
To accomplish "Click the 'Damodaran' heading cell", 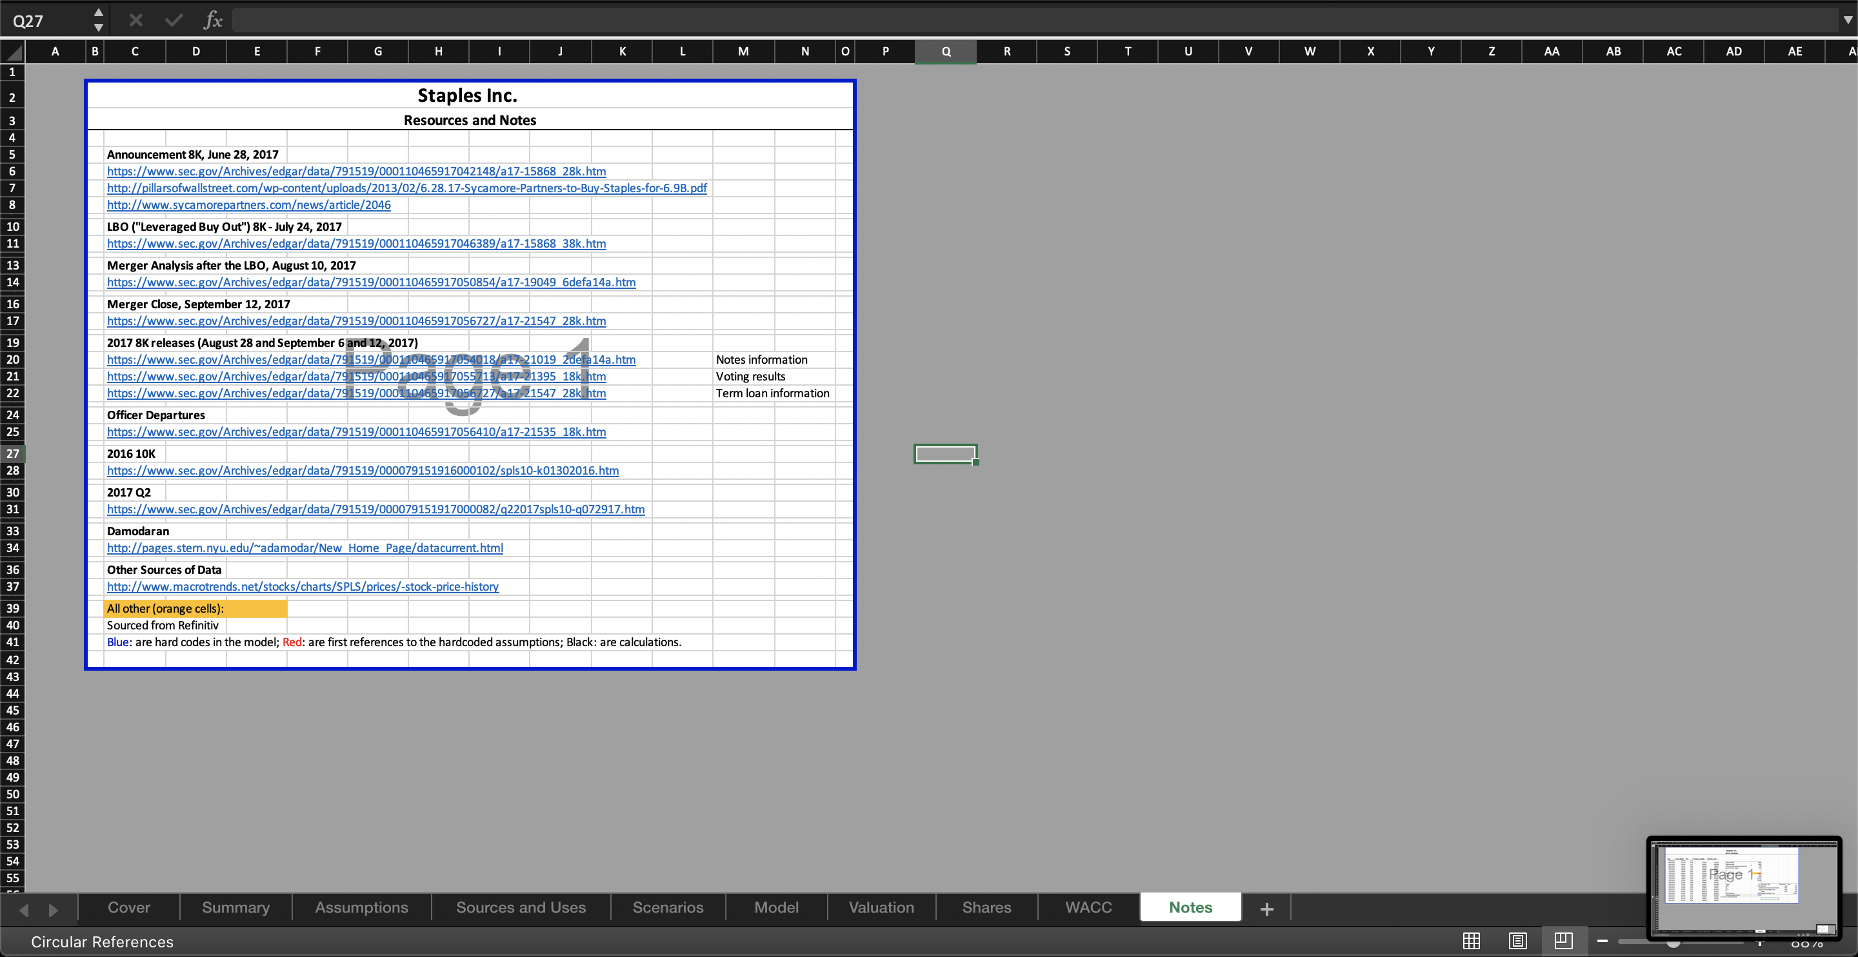I will [x=138, y=531].
